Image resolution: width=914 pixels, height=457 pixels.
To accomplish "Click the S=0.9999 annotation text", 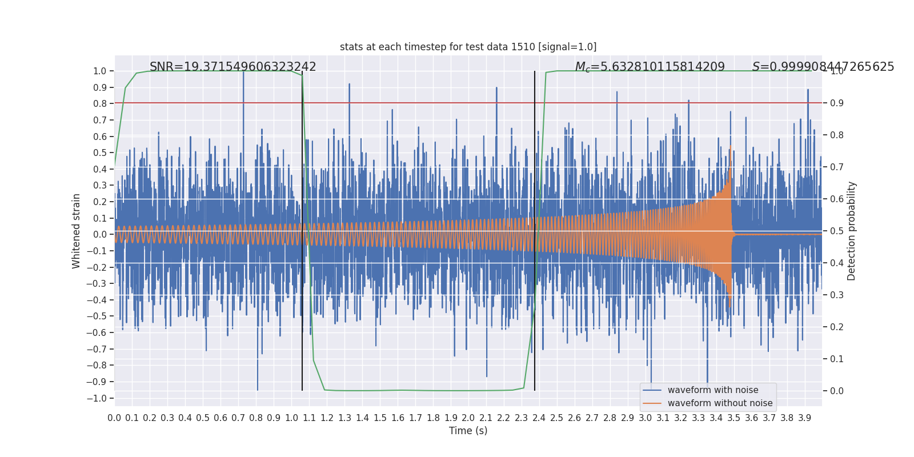I will 823,67.
